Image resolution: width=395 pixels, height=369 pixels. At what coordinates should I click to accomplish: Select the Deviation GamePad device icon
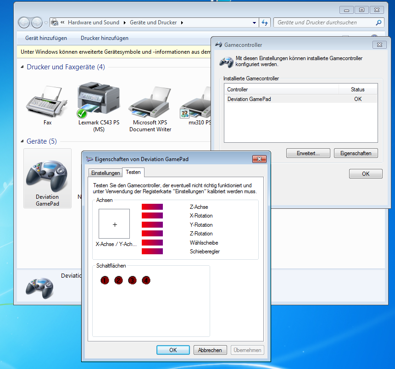[47, 176]
